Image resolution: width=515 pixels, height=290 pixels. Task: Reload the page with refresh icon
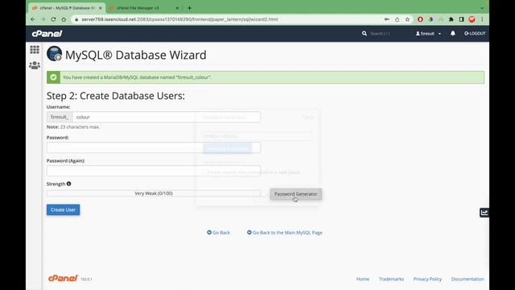point(53,19)
